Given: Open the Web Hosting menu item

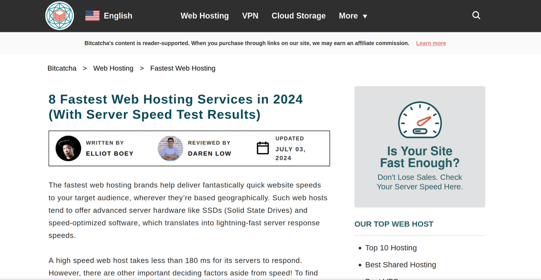Looking at the screenshot, I should [x=205, y=16].
